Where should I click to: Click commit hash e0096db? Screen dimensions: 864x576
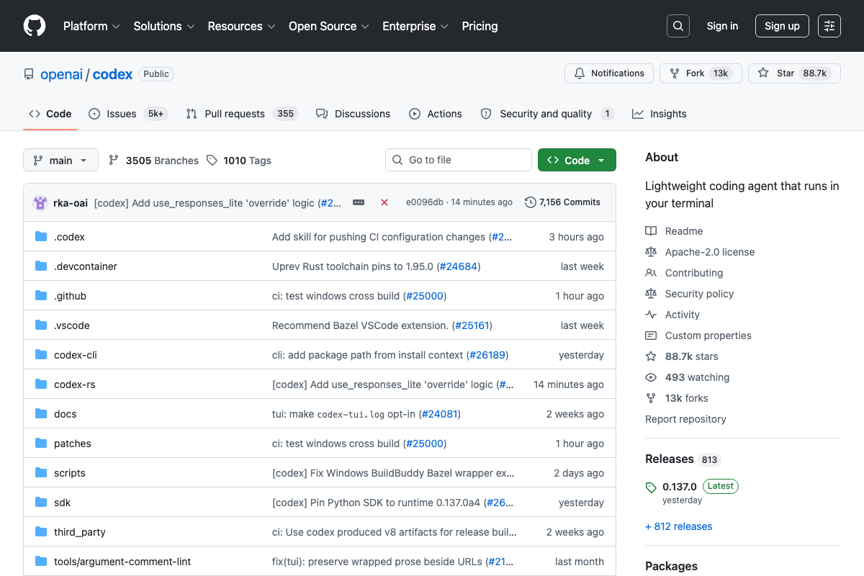[424, 202]
